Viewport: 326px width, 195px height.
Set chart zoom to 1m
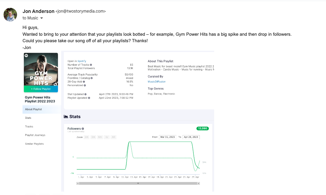click(x=87, y=137)
